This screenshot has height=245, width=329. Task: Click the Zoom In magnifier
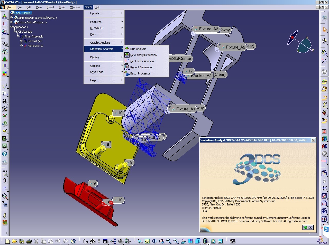[x=169, y=241]
